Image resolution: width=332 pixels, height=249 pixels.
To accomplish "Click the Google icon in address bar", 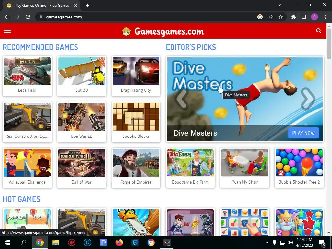I will coord(260,17).
